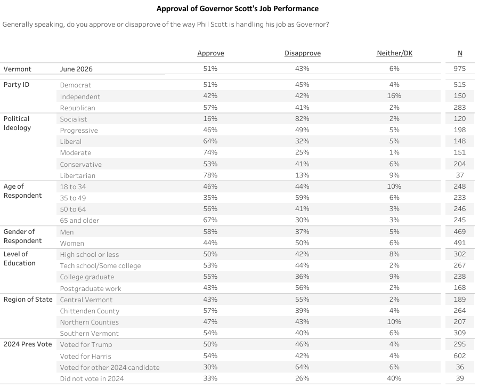Click the Approve column header
This screenshot has height=388, width=479.
point(210,53)
